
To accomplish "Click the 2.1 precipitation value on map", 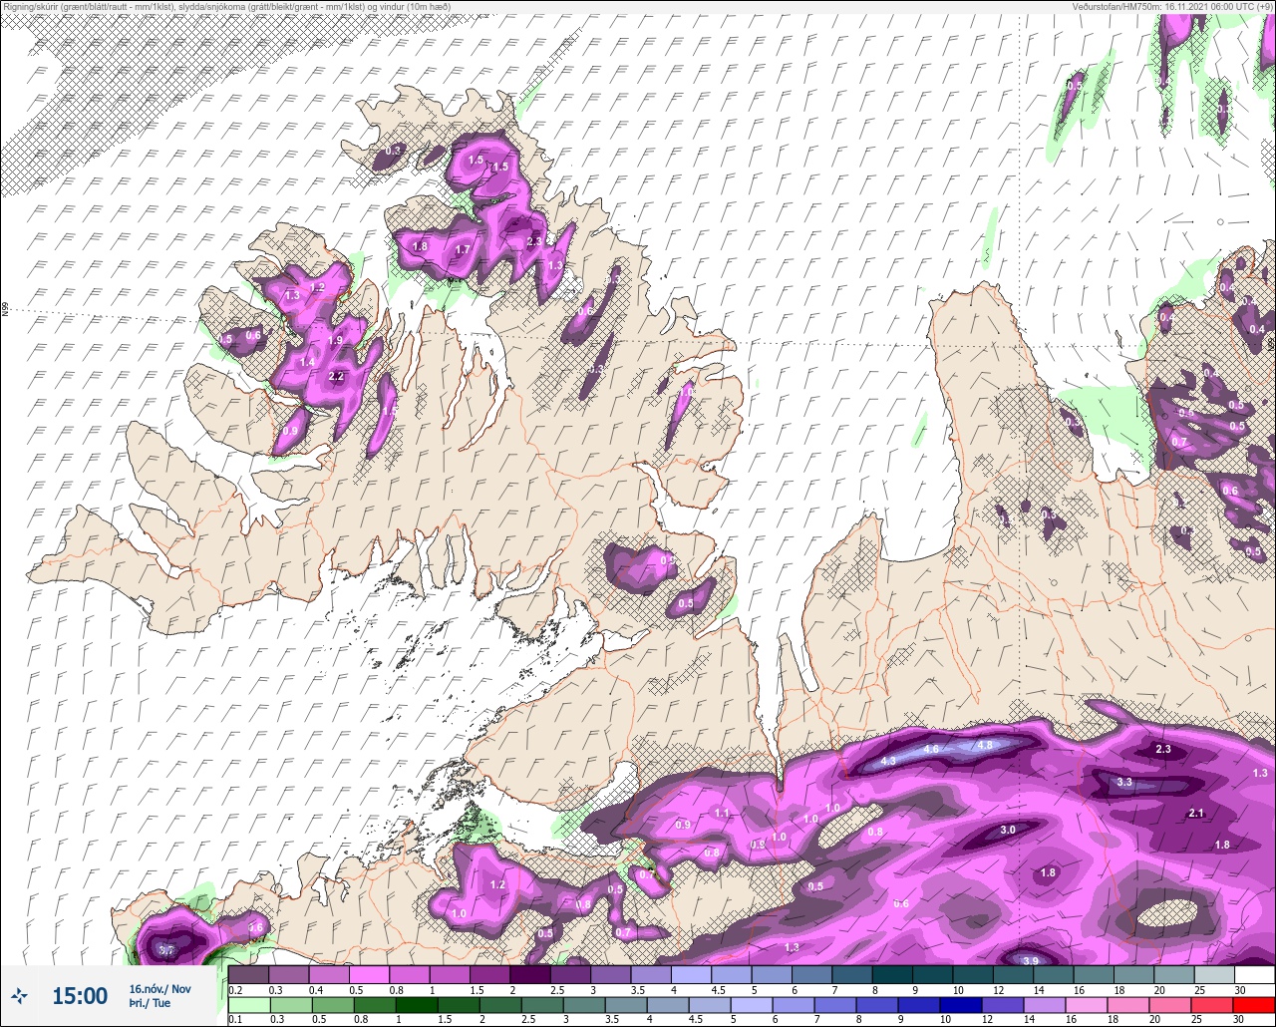I will tap(1197, 813).
